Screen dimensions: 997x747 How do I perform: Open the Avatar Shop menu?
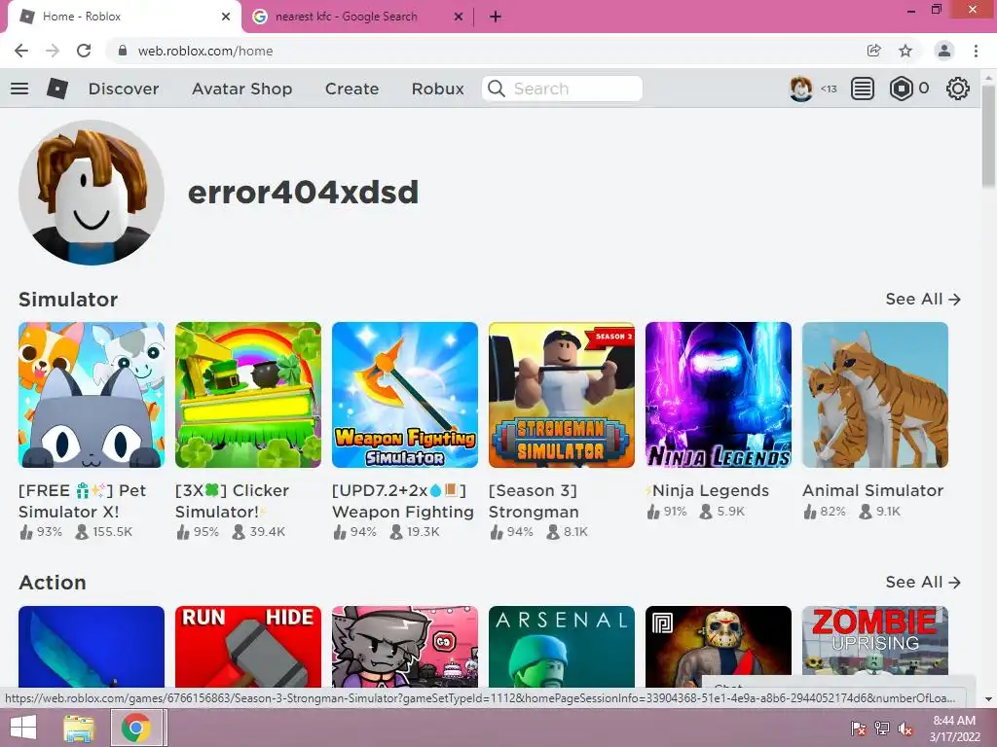[x=242, y=89]
